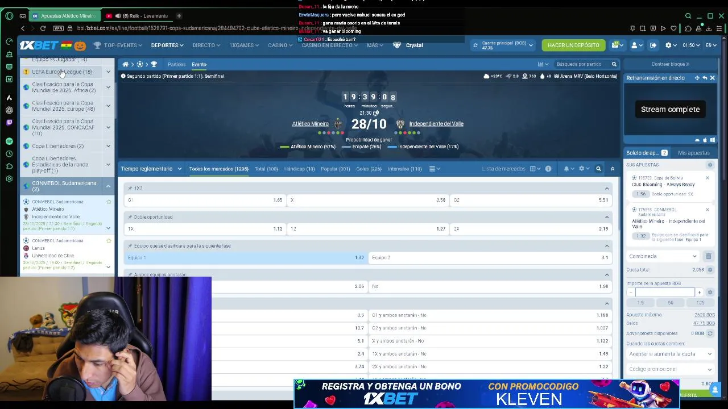
Task: Click the Android app icon below the stream
Action: (697, 140)
